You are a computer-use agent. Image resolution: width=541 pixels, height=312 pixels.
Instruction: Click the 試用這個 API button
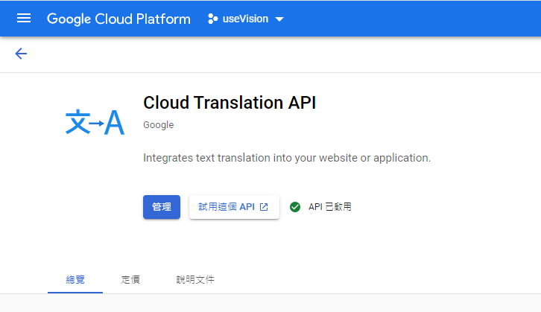tap(234, 207)
